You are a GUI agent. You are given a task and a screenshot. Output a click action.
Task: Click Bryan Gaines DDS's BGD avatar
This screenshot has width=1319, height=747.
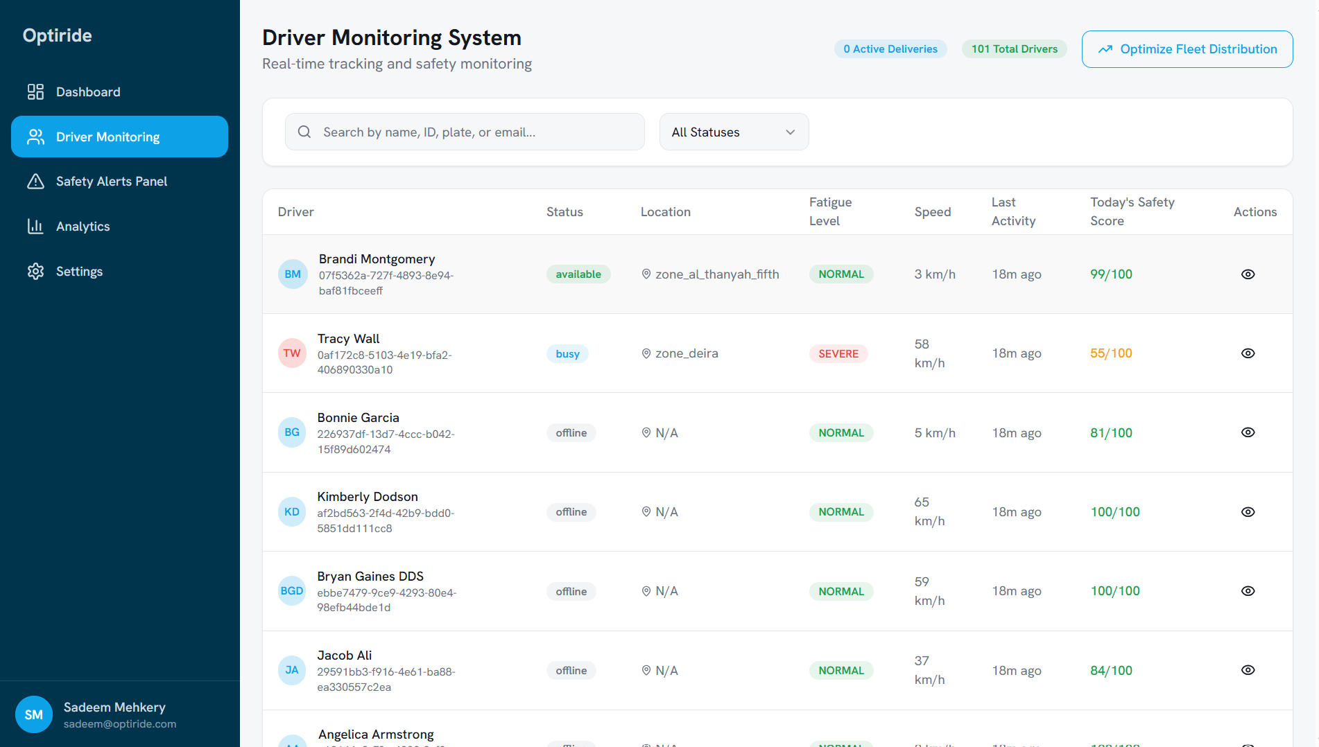pos(292,591)
